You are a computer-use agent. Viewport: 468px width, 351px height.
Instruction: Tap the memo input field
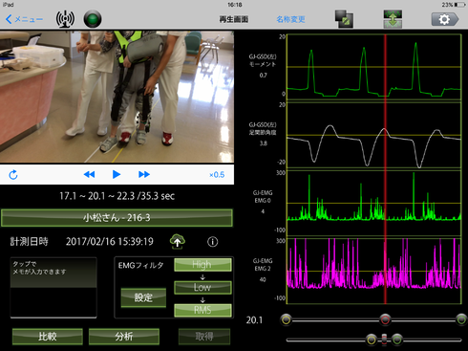[x=53, y=288]
